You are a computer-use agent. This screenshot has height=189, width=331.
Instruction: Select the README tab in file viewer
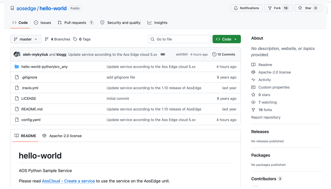point(25,136)
